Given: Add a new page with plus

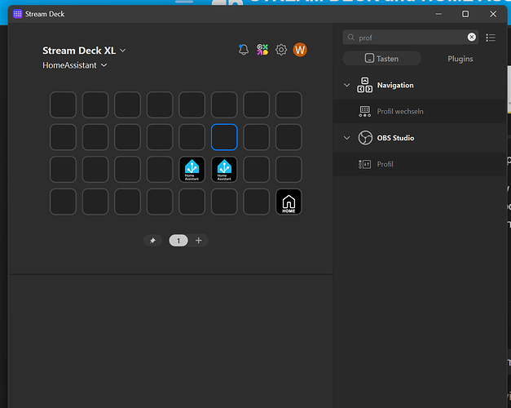Looking at the screenshot, I should click(199, 241).
